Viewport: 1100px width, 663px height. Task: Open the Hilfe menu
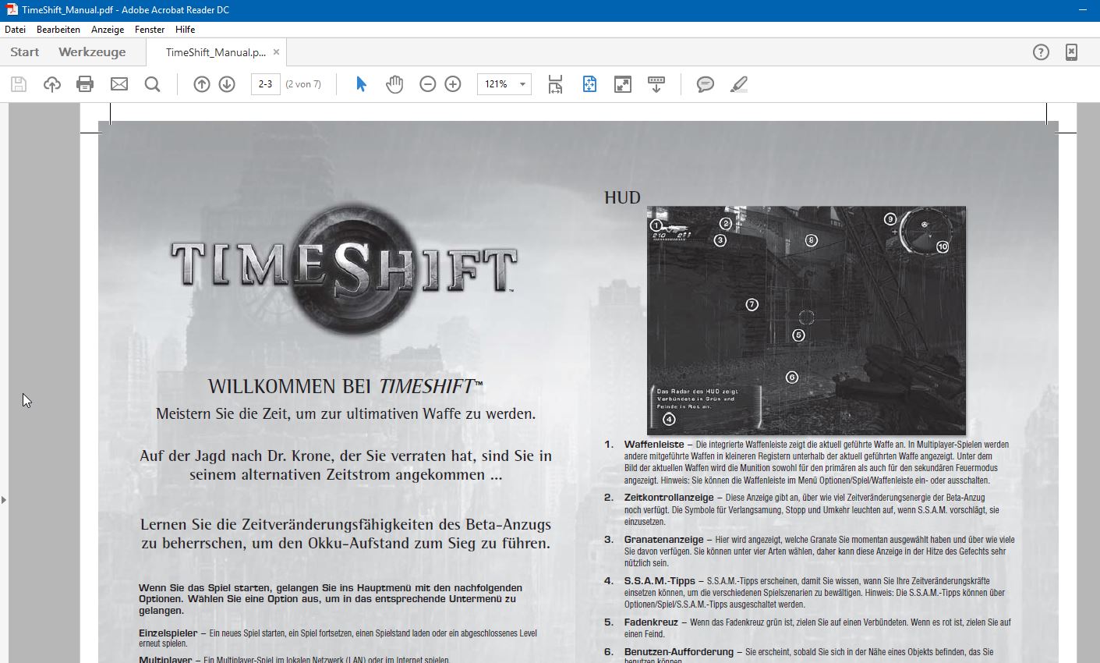[x=186, y=30]
